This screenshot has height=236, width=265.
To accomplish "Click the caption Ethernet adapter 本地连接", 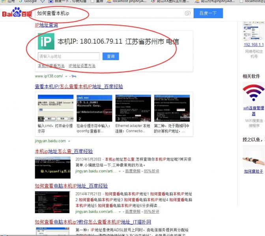I will click(132, 129).
